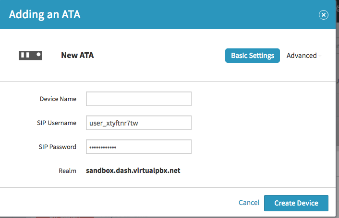Click the ATA device icon
This screenshot has width=339, height=218.
(30, 56)
